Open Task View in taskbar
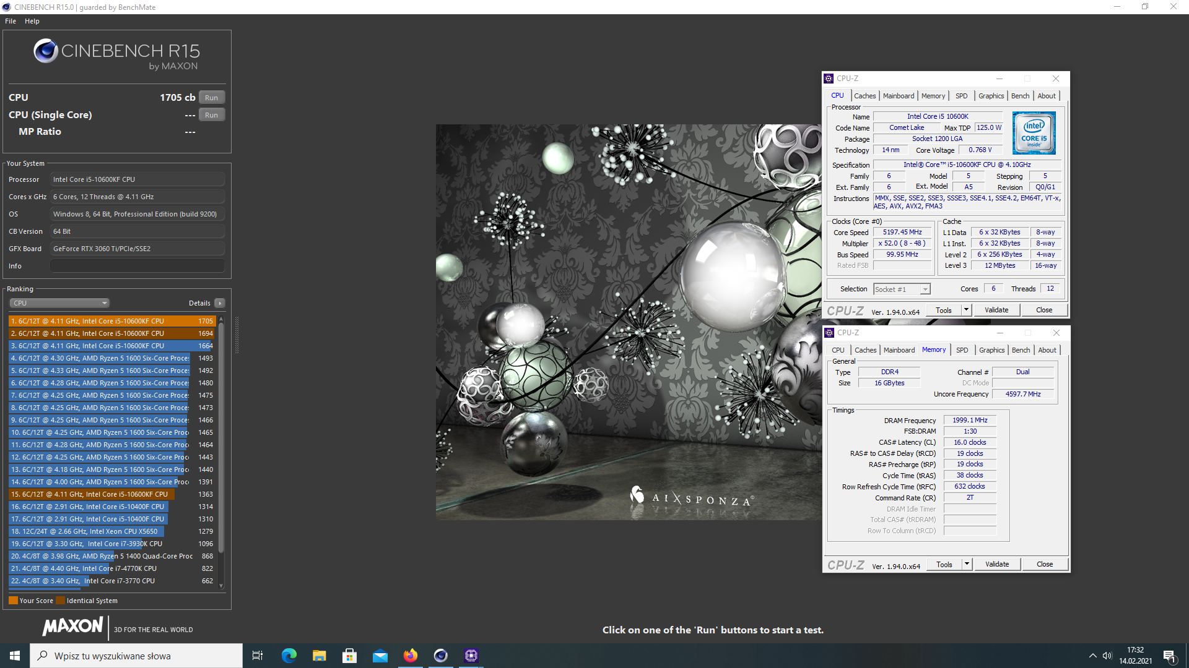The image size is (1189, 668). (258, 656)
